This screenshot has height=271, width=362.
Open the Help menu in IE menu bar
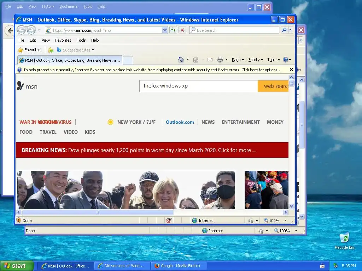pyautogui.click(x=95, y=40)
